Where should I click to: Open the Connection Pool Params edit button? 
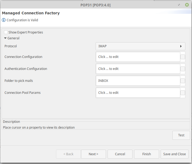point(183,93)
